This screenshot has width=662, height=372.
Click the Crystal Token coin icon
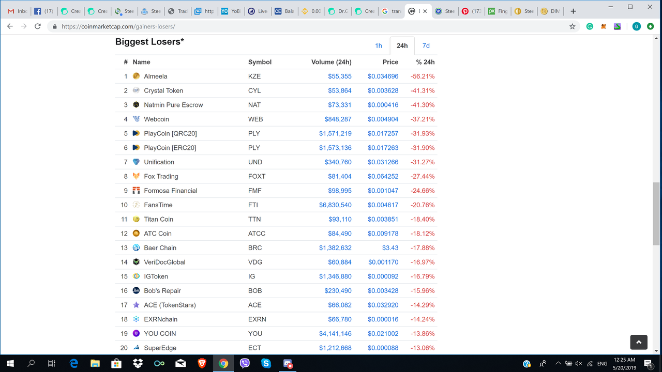click(136, 90)
